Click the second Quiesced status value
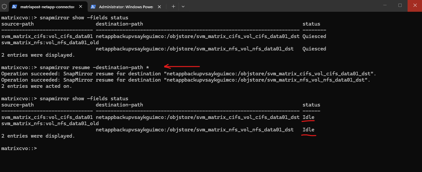Viewport: 422px width, 172px height. (314, 49)
